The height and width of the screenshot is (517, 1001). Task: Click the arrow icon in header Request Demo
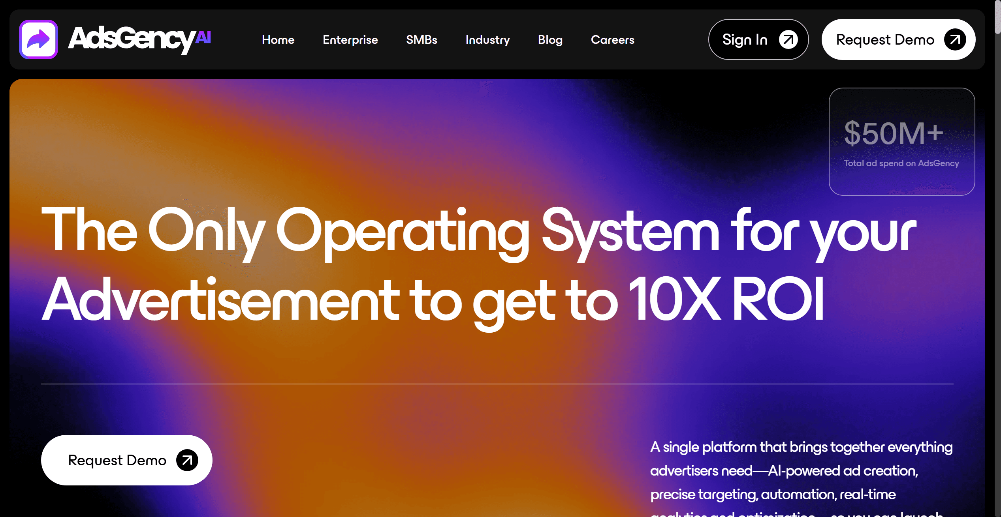point(955,39)
